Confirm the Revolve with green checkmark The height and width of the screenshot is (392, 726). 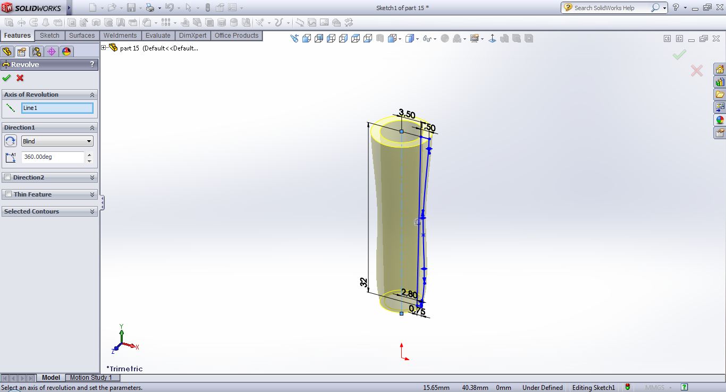tap(6, 78)
